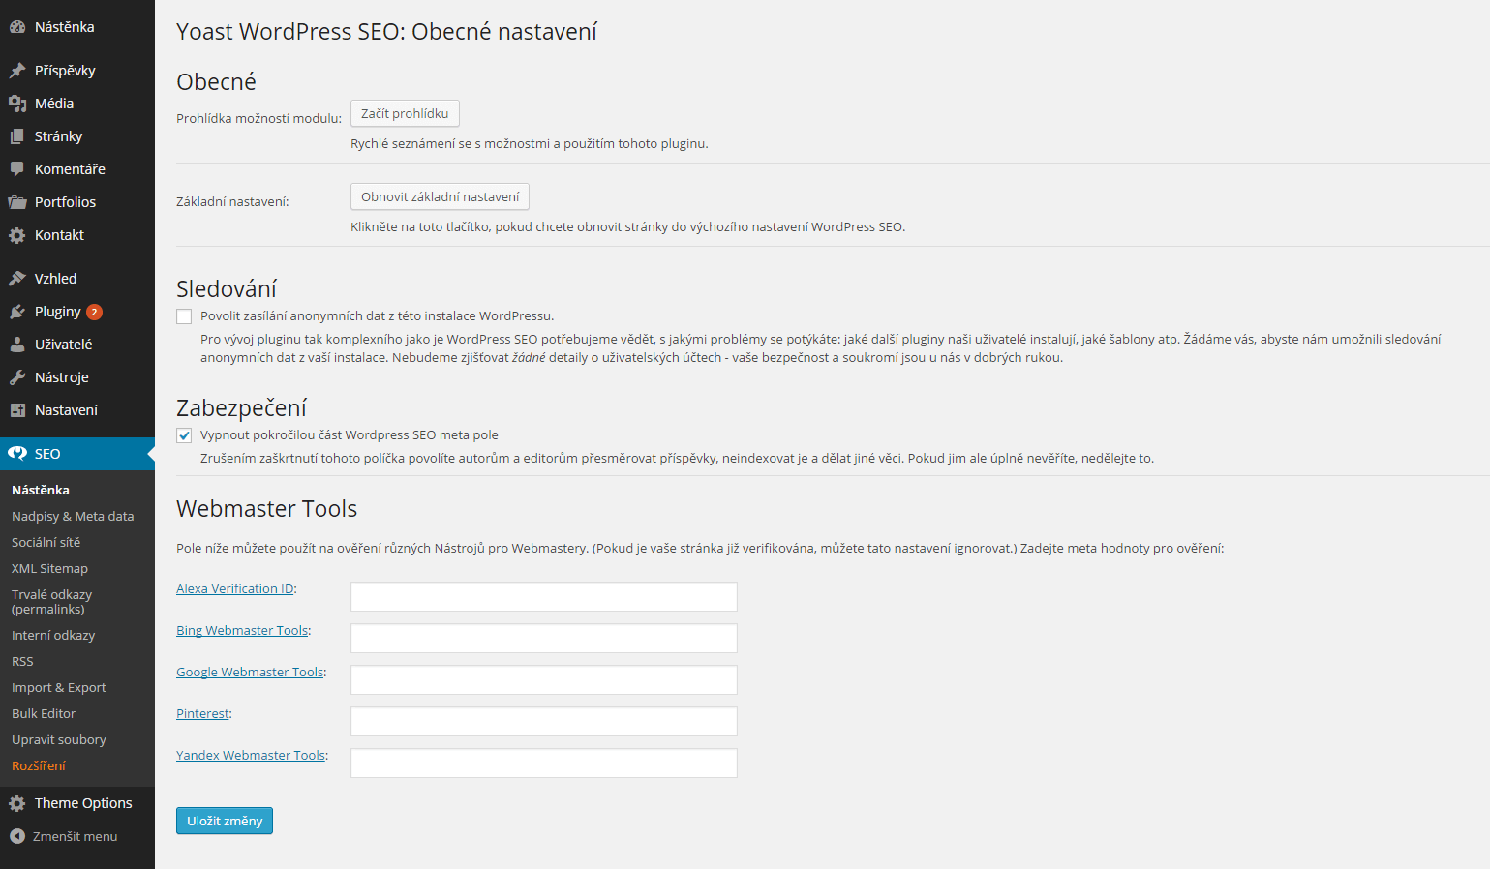Image resolution: width=1490 pixels, height=869 pixels.
Task: Click the Pluginy plug icon
Action: (17, 312)
